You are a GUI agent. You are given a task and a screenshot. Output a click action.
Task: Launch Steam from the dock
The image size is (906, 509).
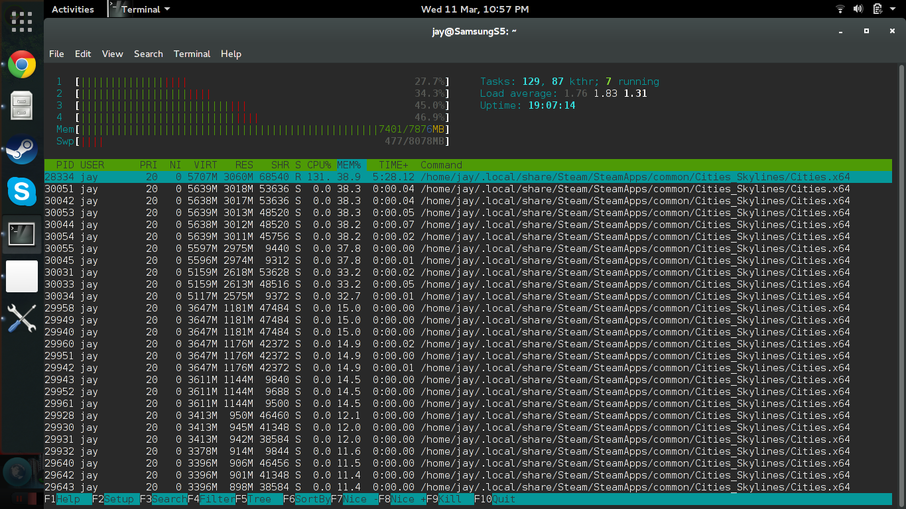[x=22, y=150]
